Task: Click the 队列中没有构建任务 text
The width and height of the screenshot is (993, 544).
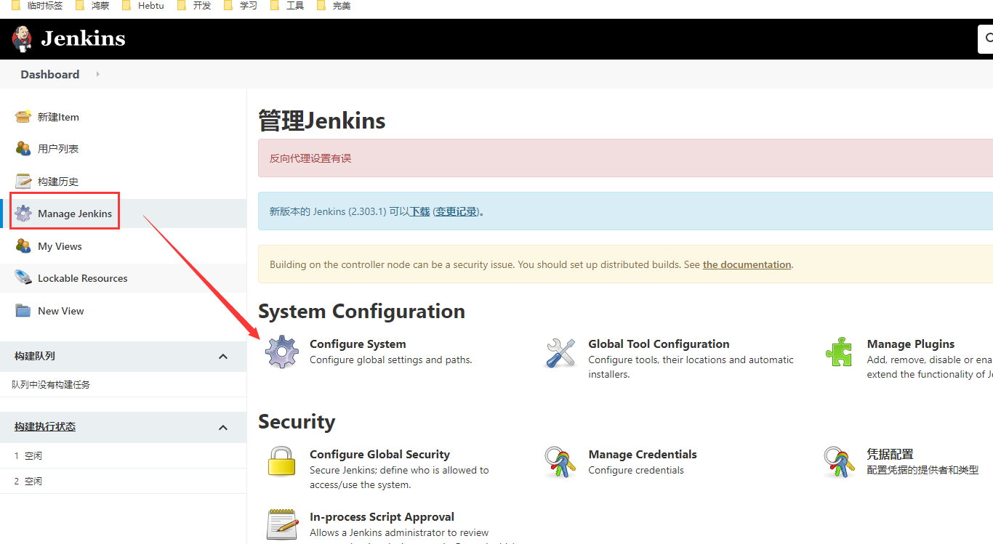Action: pyautogui.click(x=51, y=385)
